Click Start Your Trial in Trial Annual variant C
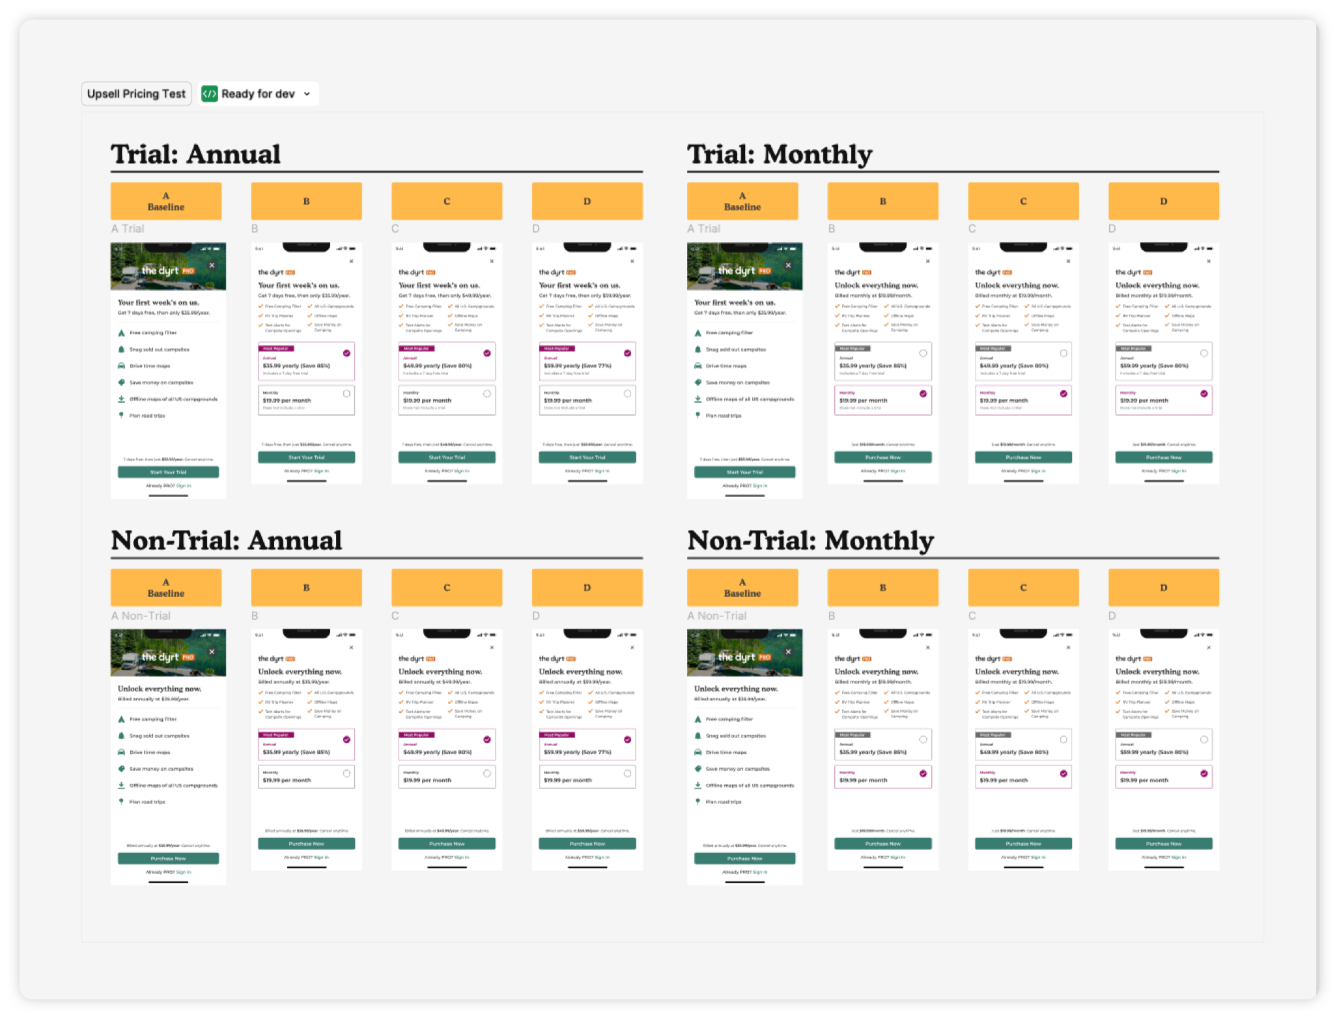This screenshot has height=1019, width=1339. click(447, 457)
